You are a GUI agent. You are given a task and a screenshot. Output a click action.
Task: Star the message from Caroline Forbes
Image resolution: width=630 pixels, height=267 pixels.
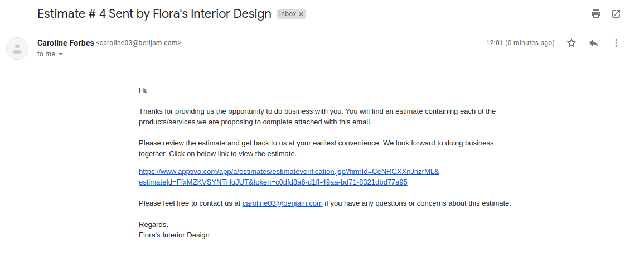tap(571, 43)
